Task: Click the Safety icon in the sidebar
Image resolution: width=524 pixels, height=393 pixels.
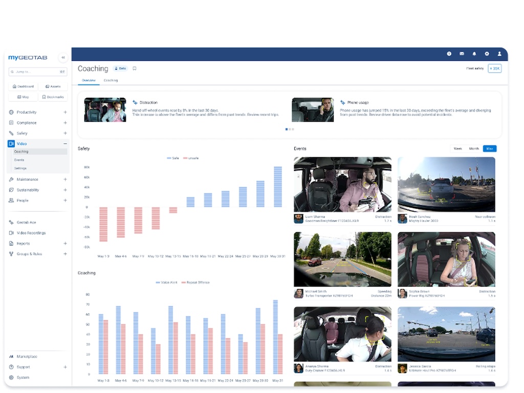Action: (x=11, y=133)
